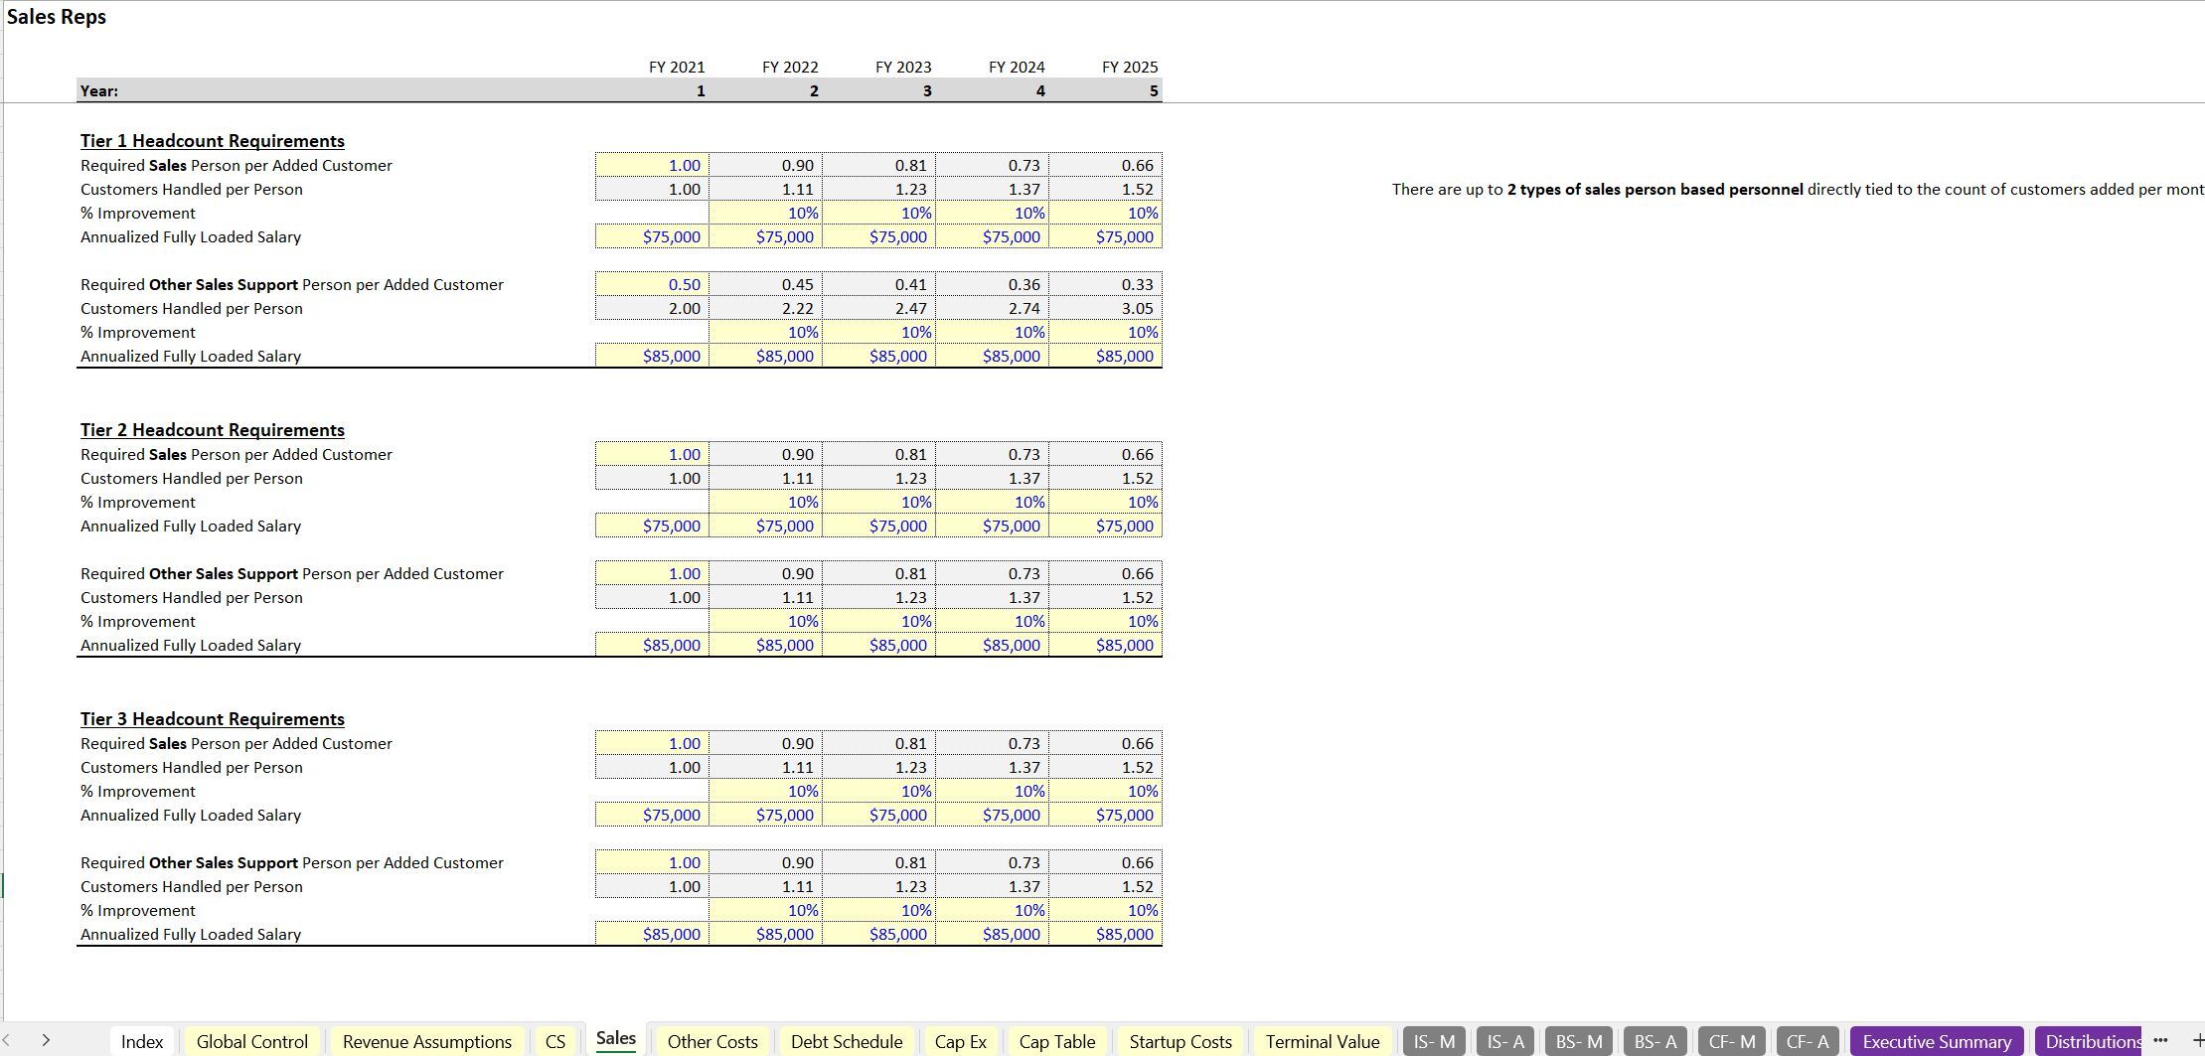Open the Index sheet tab
Screen dimensions: 2205x1056
pyautogui.click(x=141, y=1041)
